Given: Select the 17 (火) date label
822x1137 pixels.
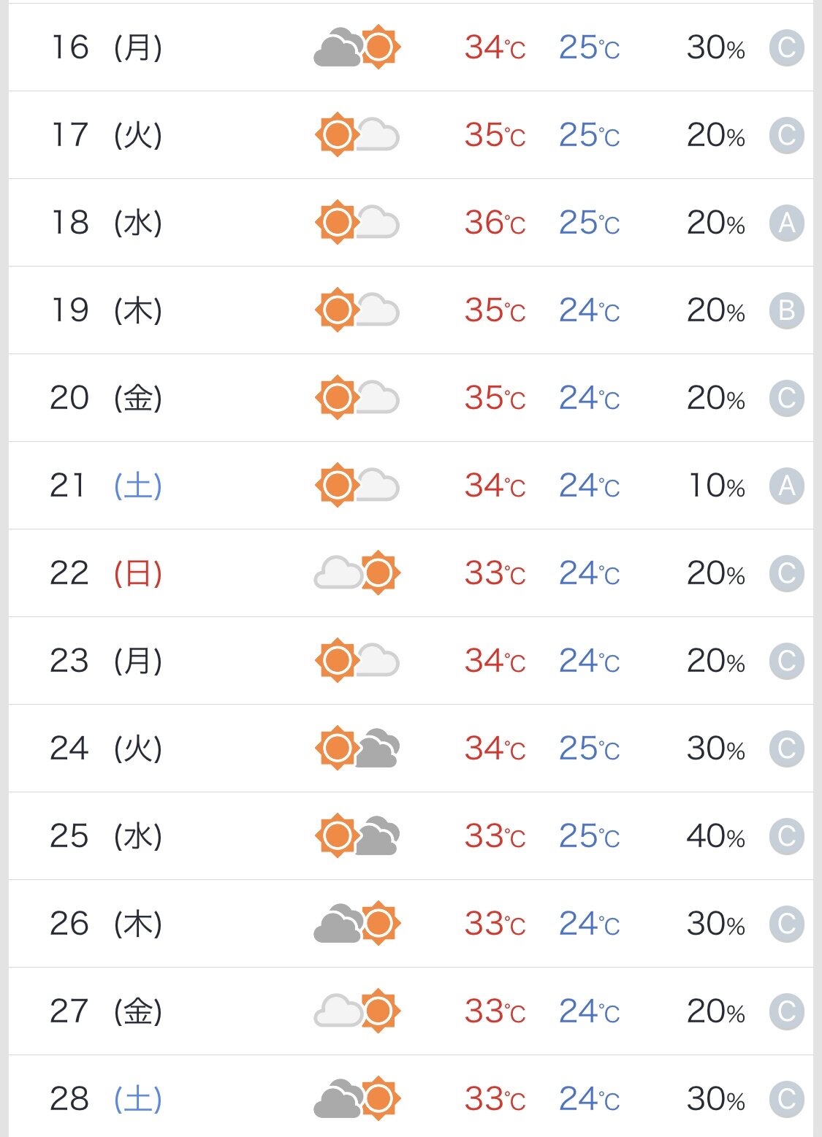Looking at the screenshot, I should (x=106, y=135).
